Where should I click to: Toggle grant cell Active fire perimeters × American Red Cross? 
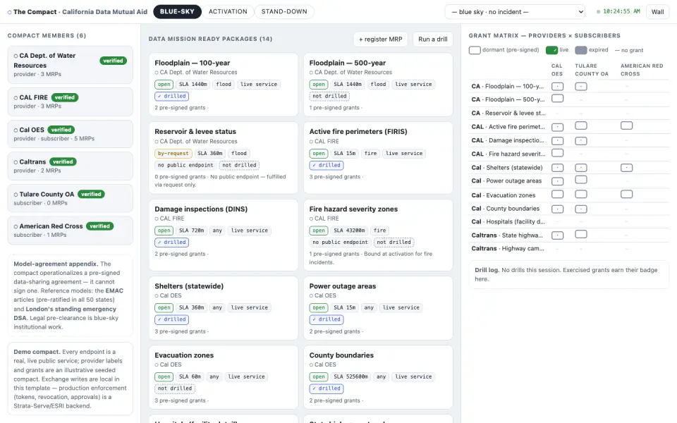[x=626, y=125]
